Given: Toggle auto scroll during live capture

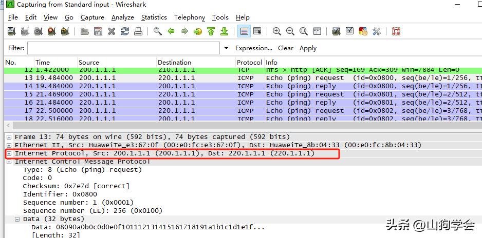Looking at the screenshot, I should [x=257, y=31].
